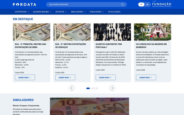The image size is (184, 115).
Task: Expand the Retratos menu
Action: (61, 12)
